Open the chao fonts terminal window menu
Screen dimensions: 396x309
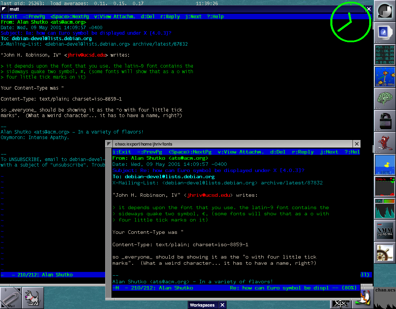pos(109,144)
